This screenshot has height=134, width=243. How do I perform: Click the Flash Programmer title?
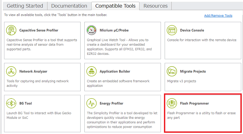(x=195, y=103)
